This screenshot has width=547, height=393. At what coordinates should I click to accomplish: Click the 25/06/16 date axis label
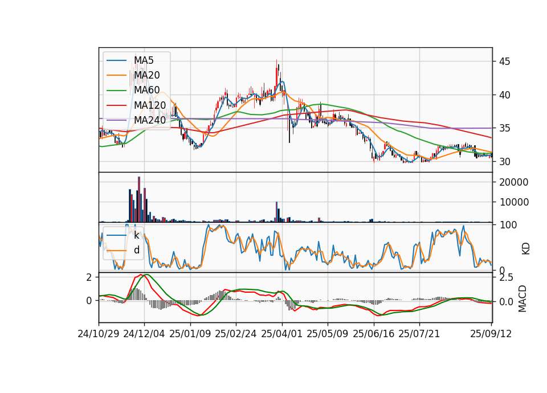coord(374,334)
